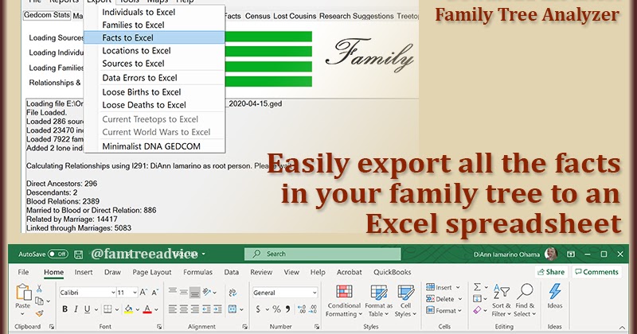
Task: Click the Ideas lightning bolt icon
Action: point(555,292)
